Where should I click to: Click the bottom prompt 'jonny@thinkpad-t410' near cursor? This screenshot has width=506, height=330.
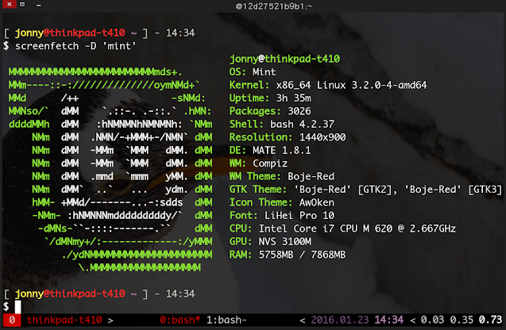pos(70,294)
